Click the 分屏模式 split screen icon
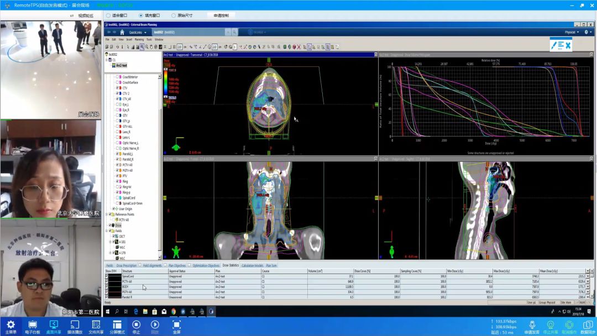 coord(117,325)
